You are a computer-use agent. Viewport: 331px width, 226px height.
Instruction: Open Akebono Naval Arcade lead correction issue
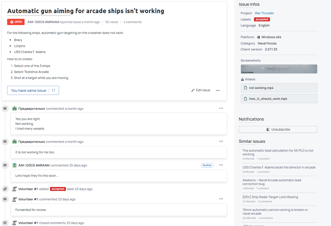point(272,182)
